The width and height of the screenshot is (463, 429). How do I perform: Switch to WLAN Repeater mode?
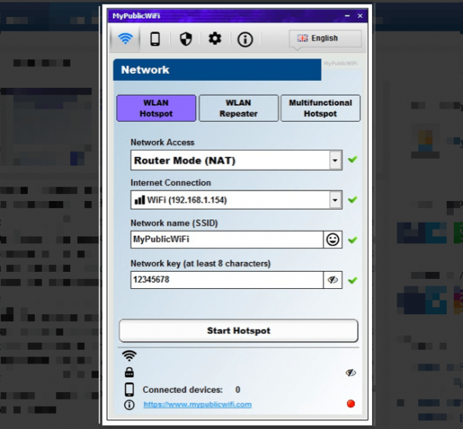[238, 108]
